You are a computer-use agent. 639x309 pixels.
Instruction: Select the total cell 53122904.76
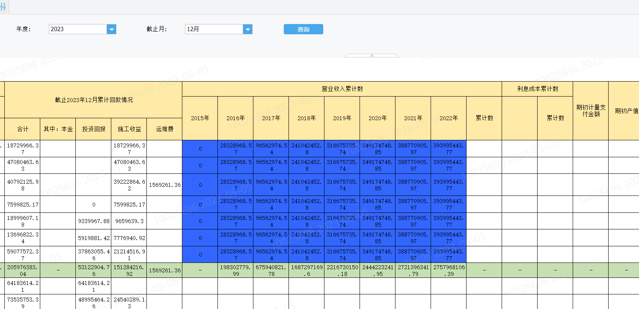pyautogui.click(x=94, y=270)
